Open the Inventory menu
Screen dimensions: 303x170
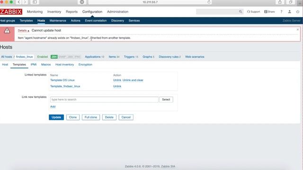[x=54, y=11]
